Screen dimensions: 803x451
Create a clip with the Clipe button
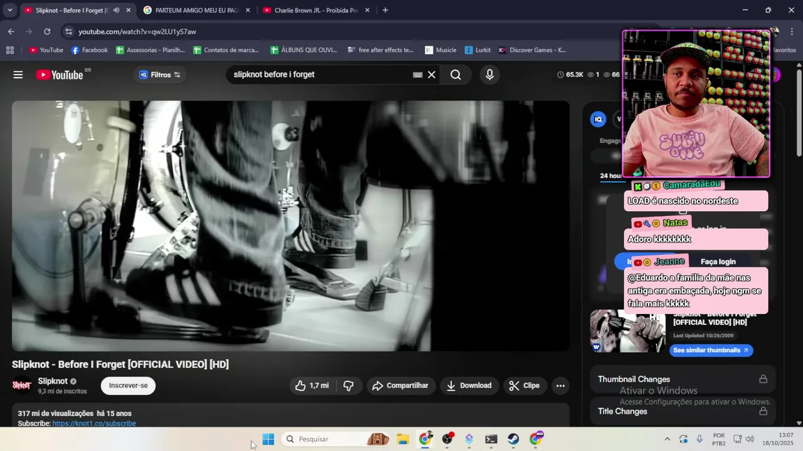point(524,385)
